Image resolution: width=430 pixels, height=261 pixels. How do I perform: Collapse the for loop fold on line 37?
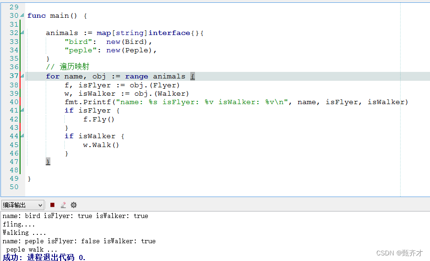point(22,76)
